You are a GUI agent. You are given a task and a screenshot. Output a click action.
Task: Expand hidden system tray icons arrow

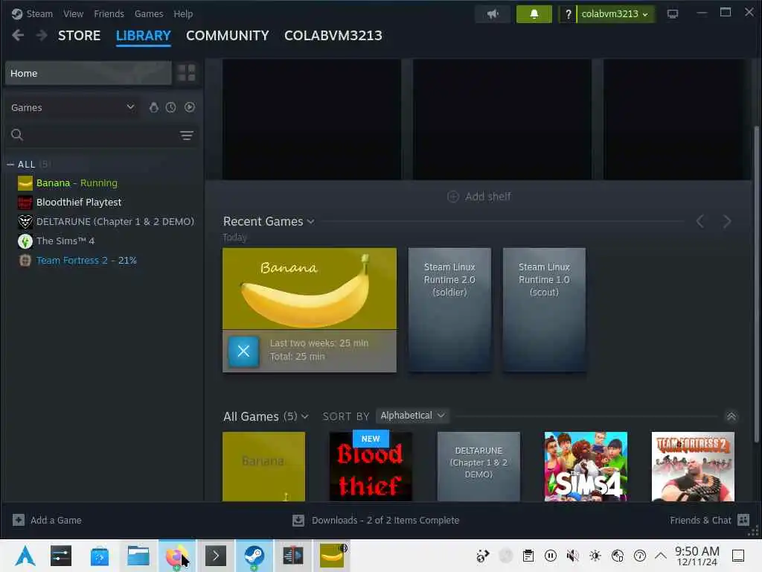(x=661, y=556)
